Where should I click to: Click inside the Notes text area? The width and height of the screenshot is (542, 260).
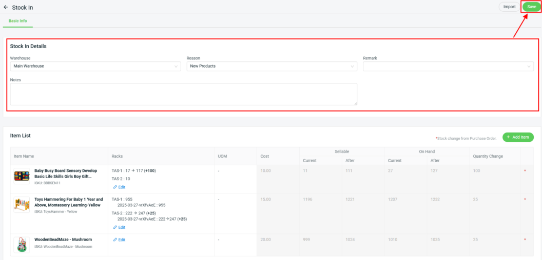click(183, 94)
